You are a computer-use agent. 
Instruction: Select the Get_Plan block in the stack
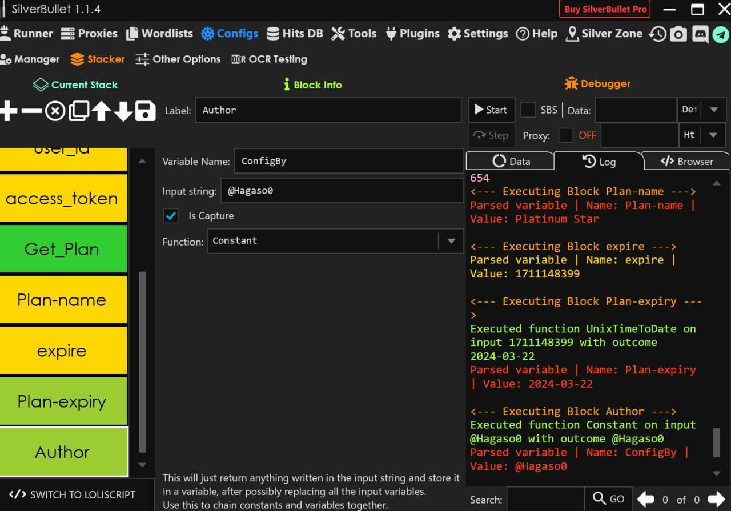point(62,249)
